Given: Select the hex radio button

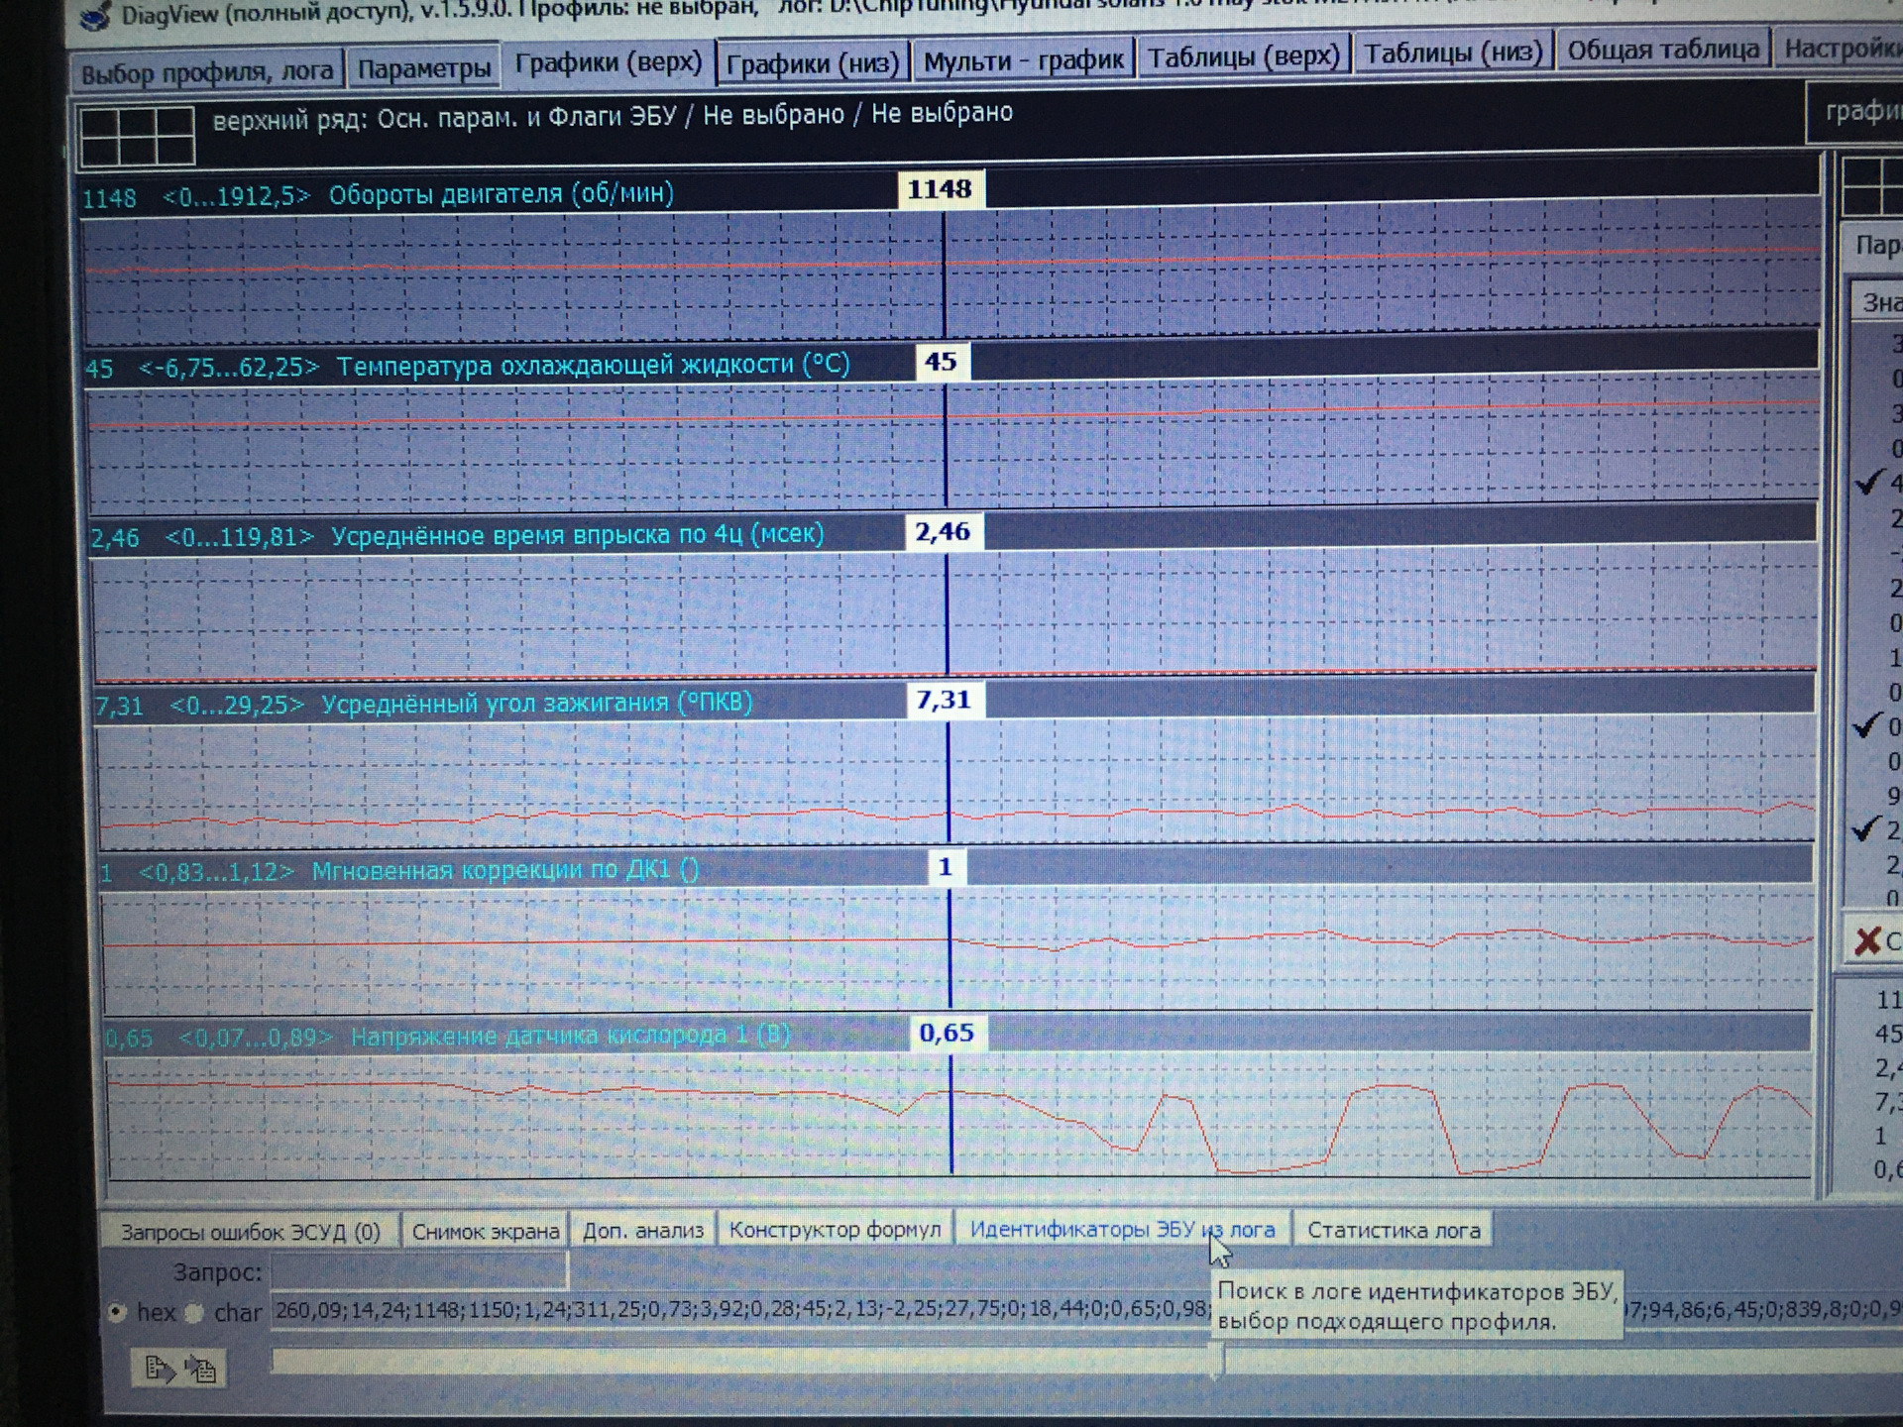Looking at the screenshot, I should 118,1312.
